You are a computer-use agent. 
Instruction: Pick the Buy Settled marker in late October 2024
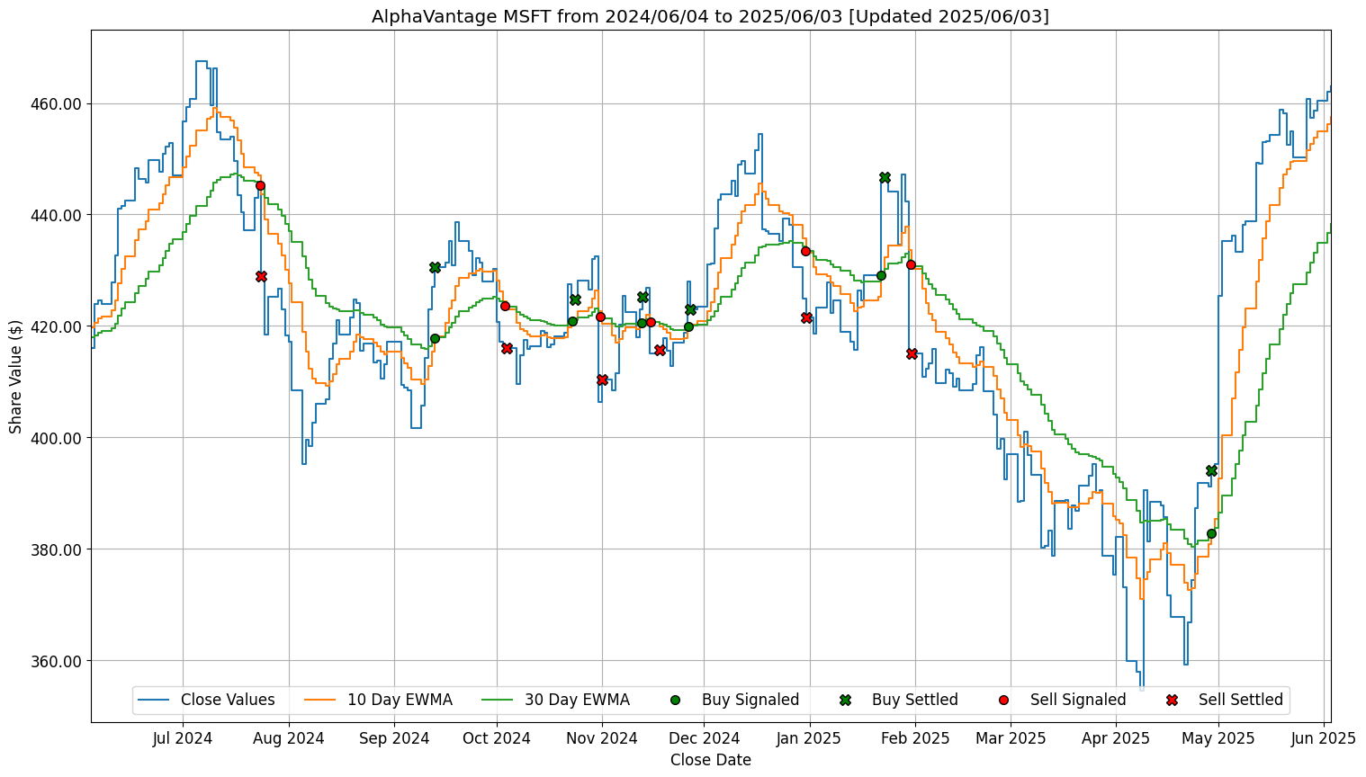(x=575, y=299)
